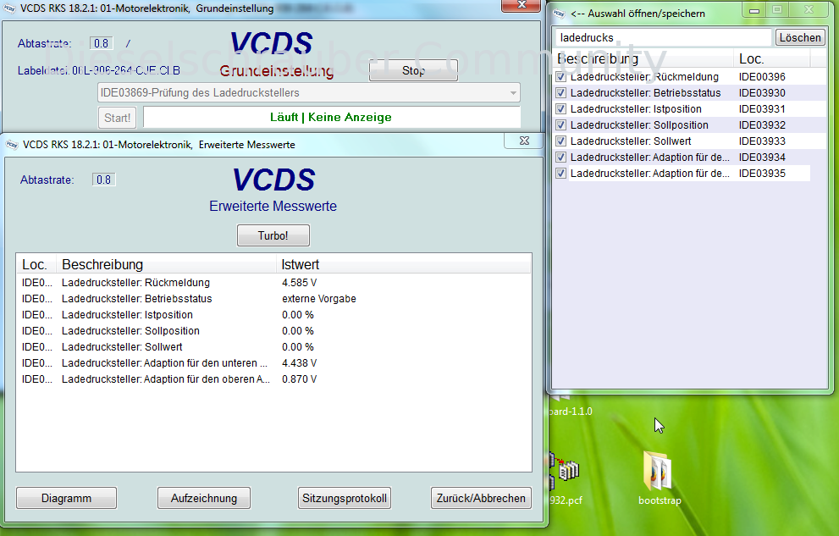The height and width of the screenshot is (536, 839).
Task: Click Löschen to clear search
Action: (x=800, y=37)
